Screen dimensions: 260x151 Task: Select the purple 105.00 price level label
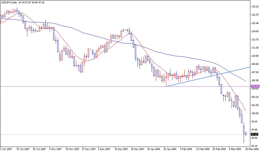coord(255,86)
